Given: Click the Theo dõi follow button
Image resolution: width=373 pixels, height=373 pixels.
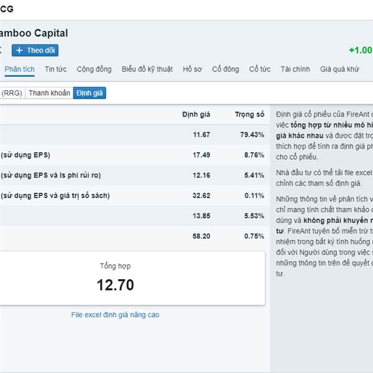Looking at the screenshot, I should pos(35,50).
